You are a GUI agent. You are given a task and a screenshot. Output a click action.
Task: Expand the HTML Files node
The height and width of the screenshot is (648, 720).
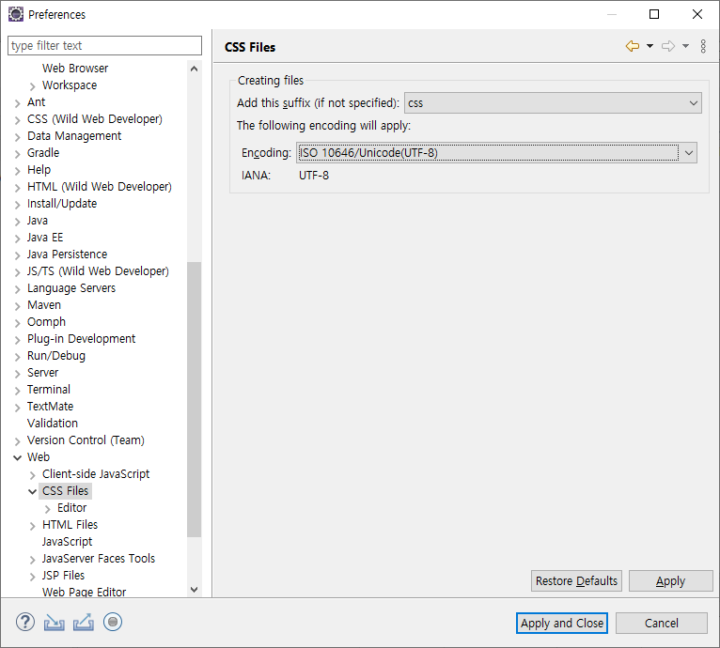32,526
